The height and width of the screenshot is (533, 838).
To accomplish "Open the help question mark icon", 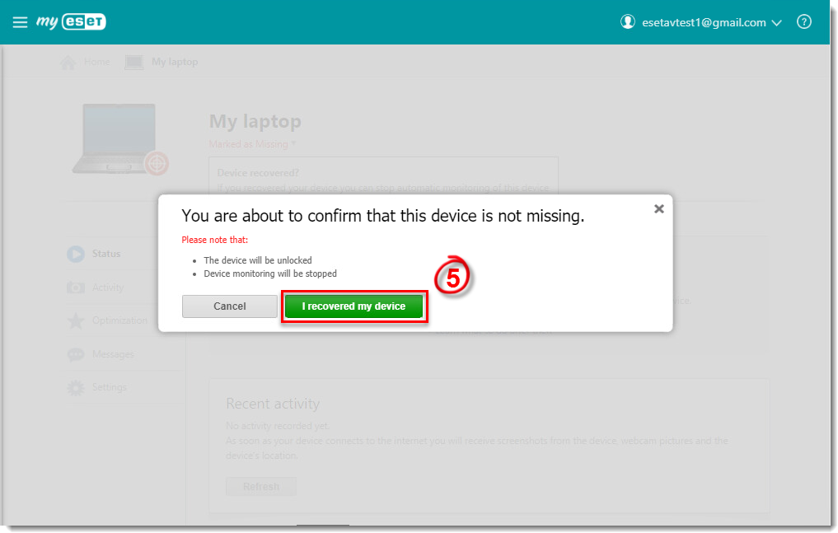I will (x=803, y=21).
